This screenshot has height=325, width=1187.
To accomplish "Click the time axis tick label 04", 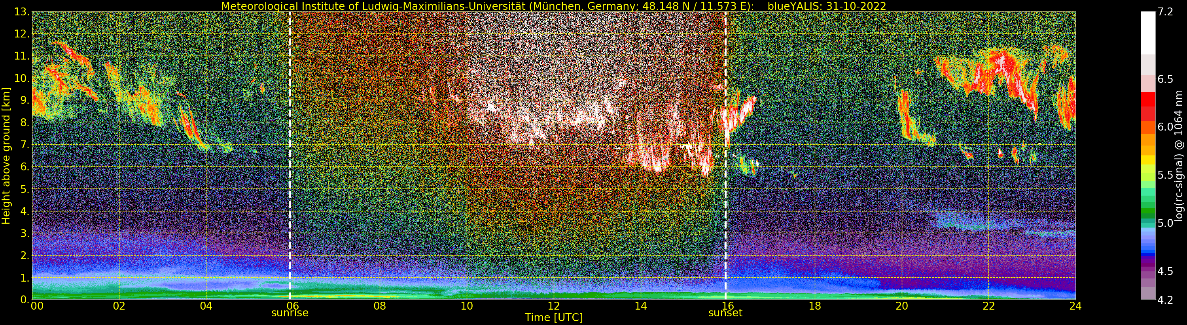I will pyautogui.click(x=206, y=306).
